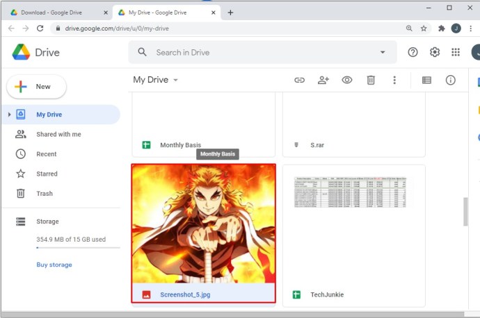The width and height of the screenshot is (480, 318).
Task: Open Google apps grid icon
Action: coord(456,52)
